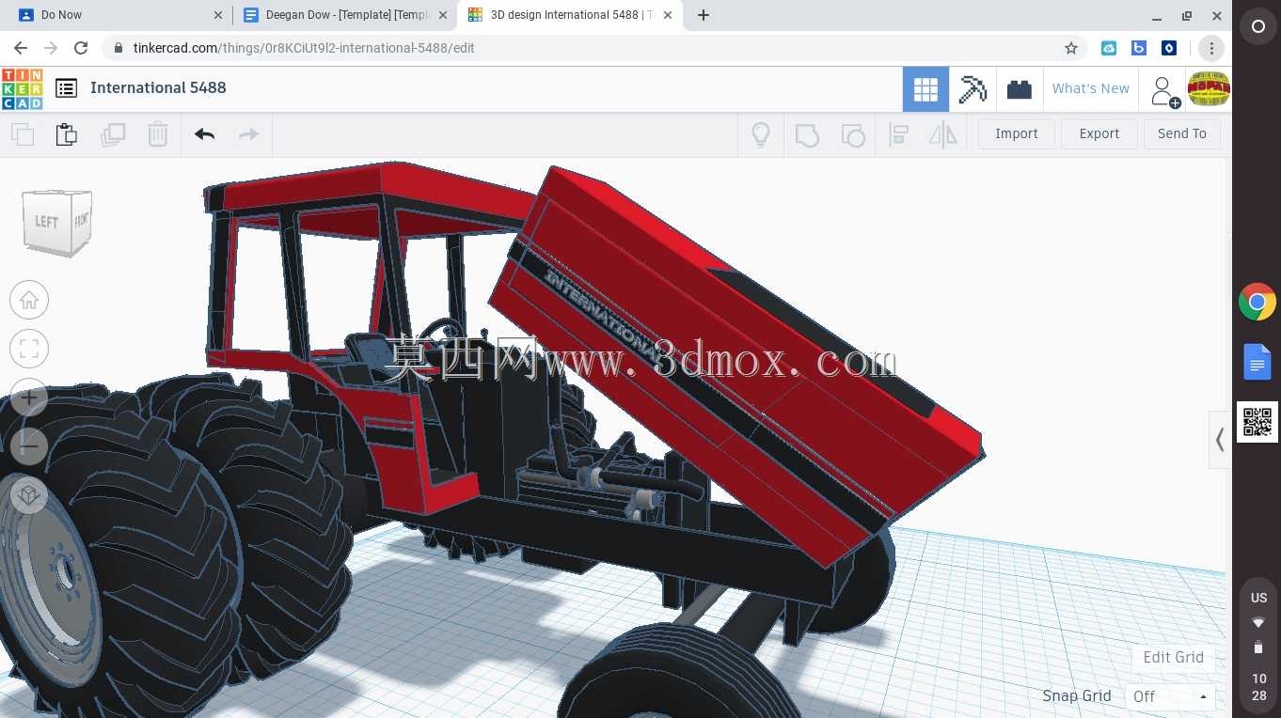This screenshot has height=718, width=1281.
Task: Zoom in with the plus button
Action: tap(29, 398)
